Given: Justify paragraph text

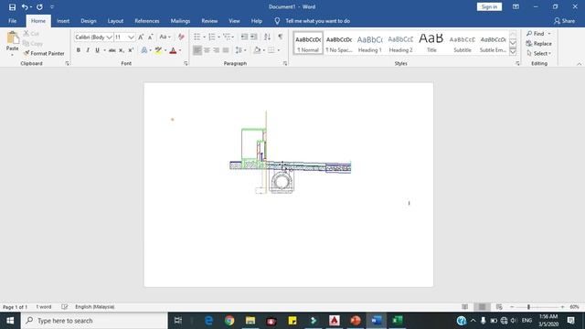Looking at the screenshot, I should coord(226,50).
